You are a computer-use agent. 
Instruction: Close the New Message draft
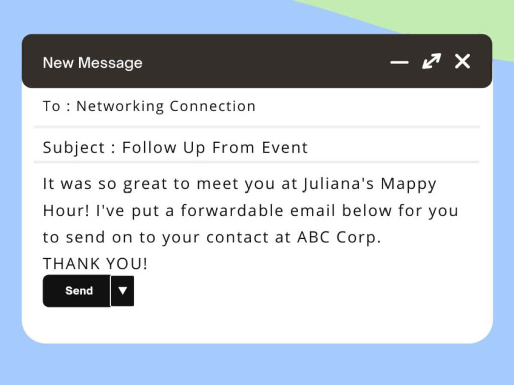(x=462, y=61)
